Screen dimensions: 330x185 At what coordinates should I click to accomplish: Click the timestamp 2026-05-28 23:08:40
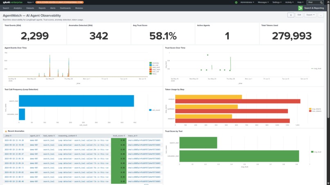coord(14,181)
